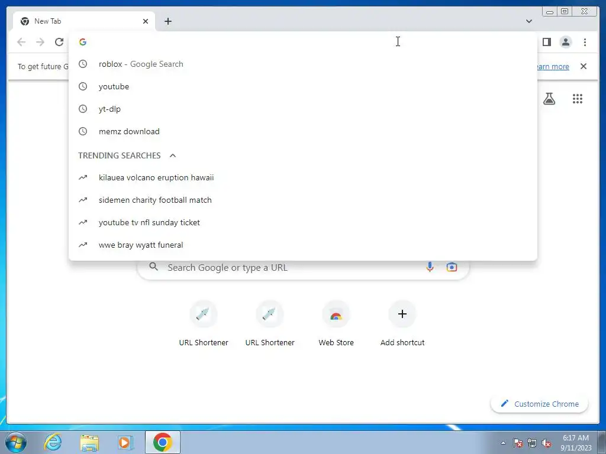The height and width of the screenshot is (454, 606).
Task: Close the New Tab tab
Action: (146, 21)
